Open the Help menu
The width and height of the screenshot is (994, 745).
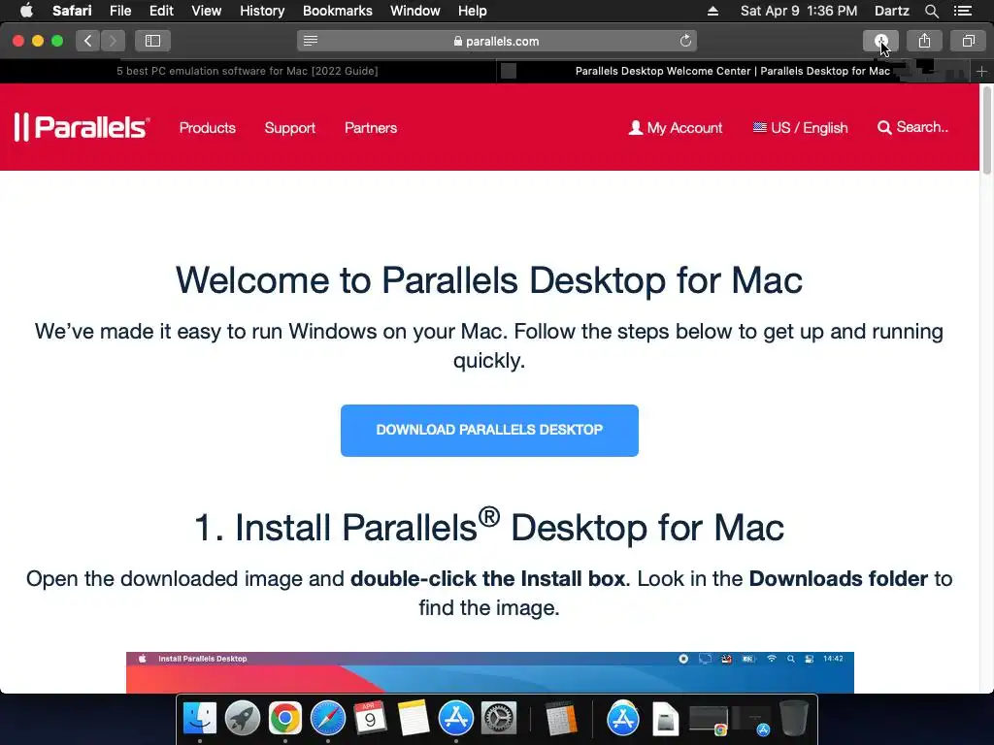coord(473,11)
